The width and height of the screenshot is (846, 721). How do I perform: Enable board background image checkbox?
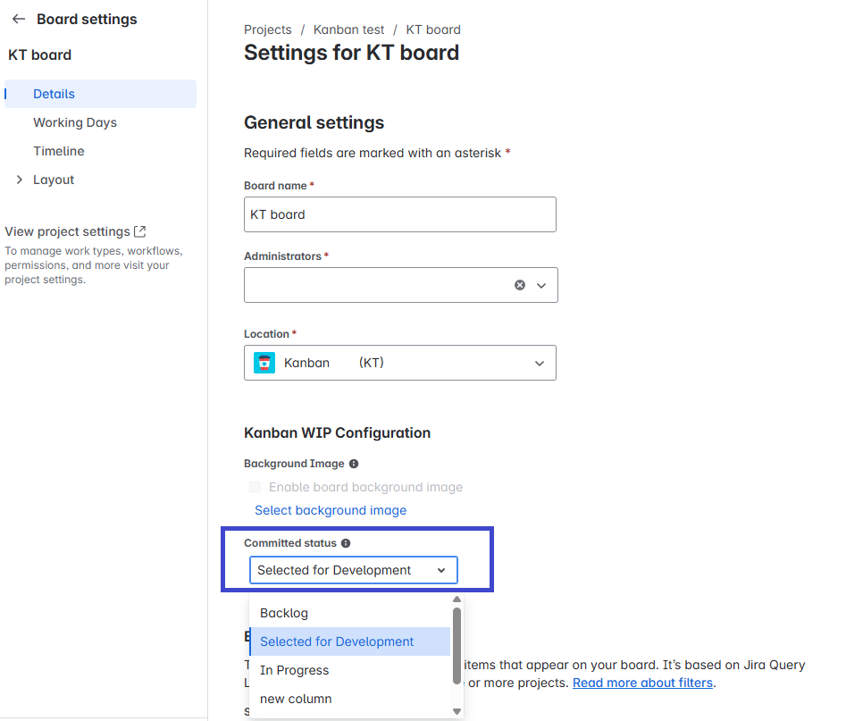click(255, 487)
